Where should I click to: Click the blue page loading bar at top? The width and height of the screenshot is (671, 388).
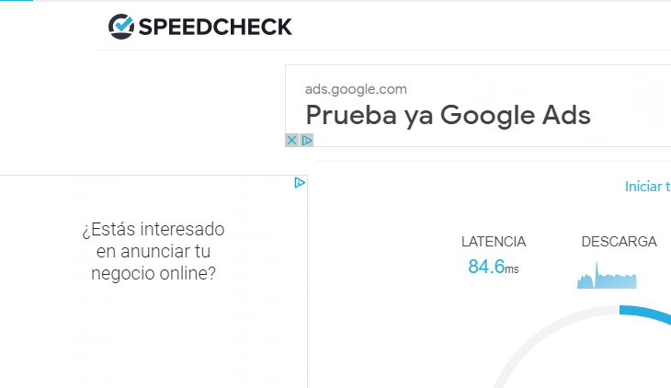pyautogui.click(x=17, y=0)
